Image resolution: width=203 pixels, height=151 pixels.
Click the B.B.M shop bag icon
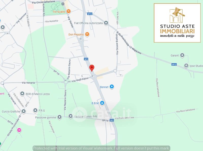(102, 103)
